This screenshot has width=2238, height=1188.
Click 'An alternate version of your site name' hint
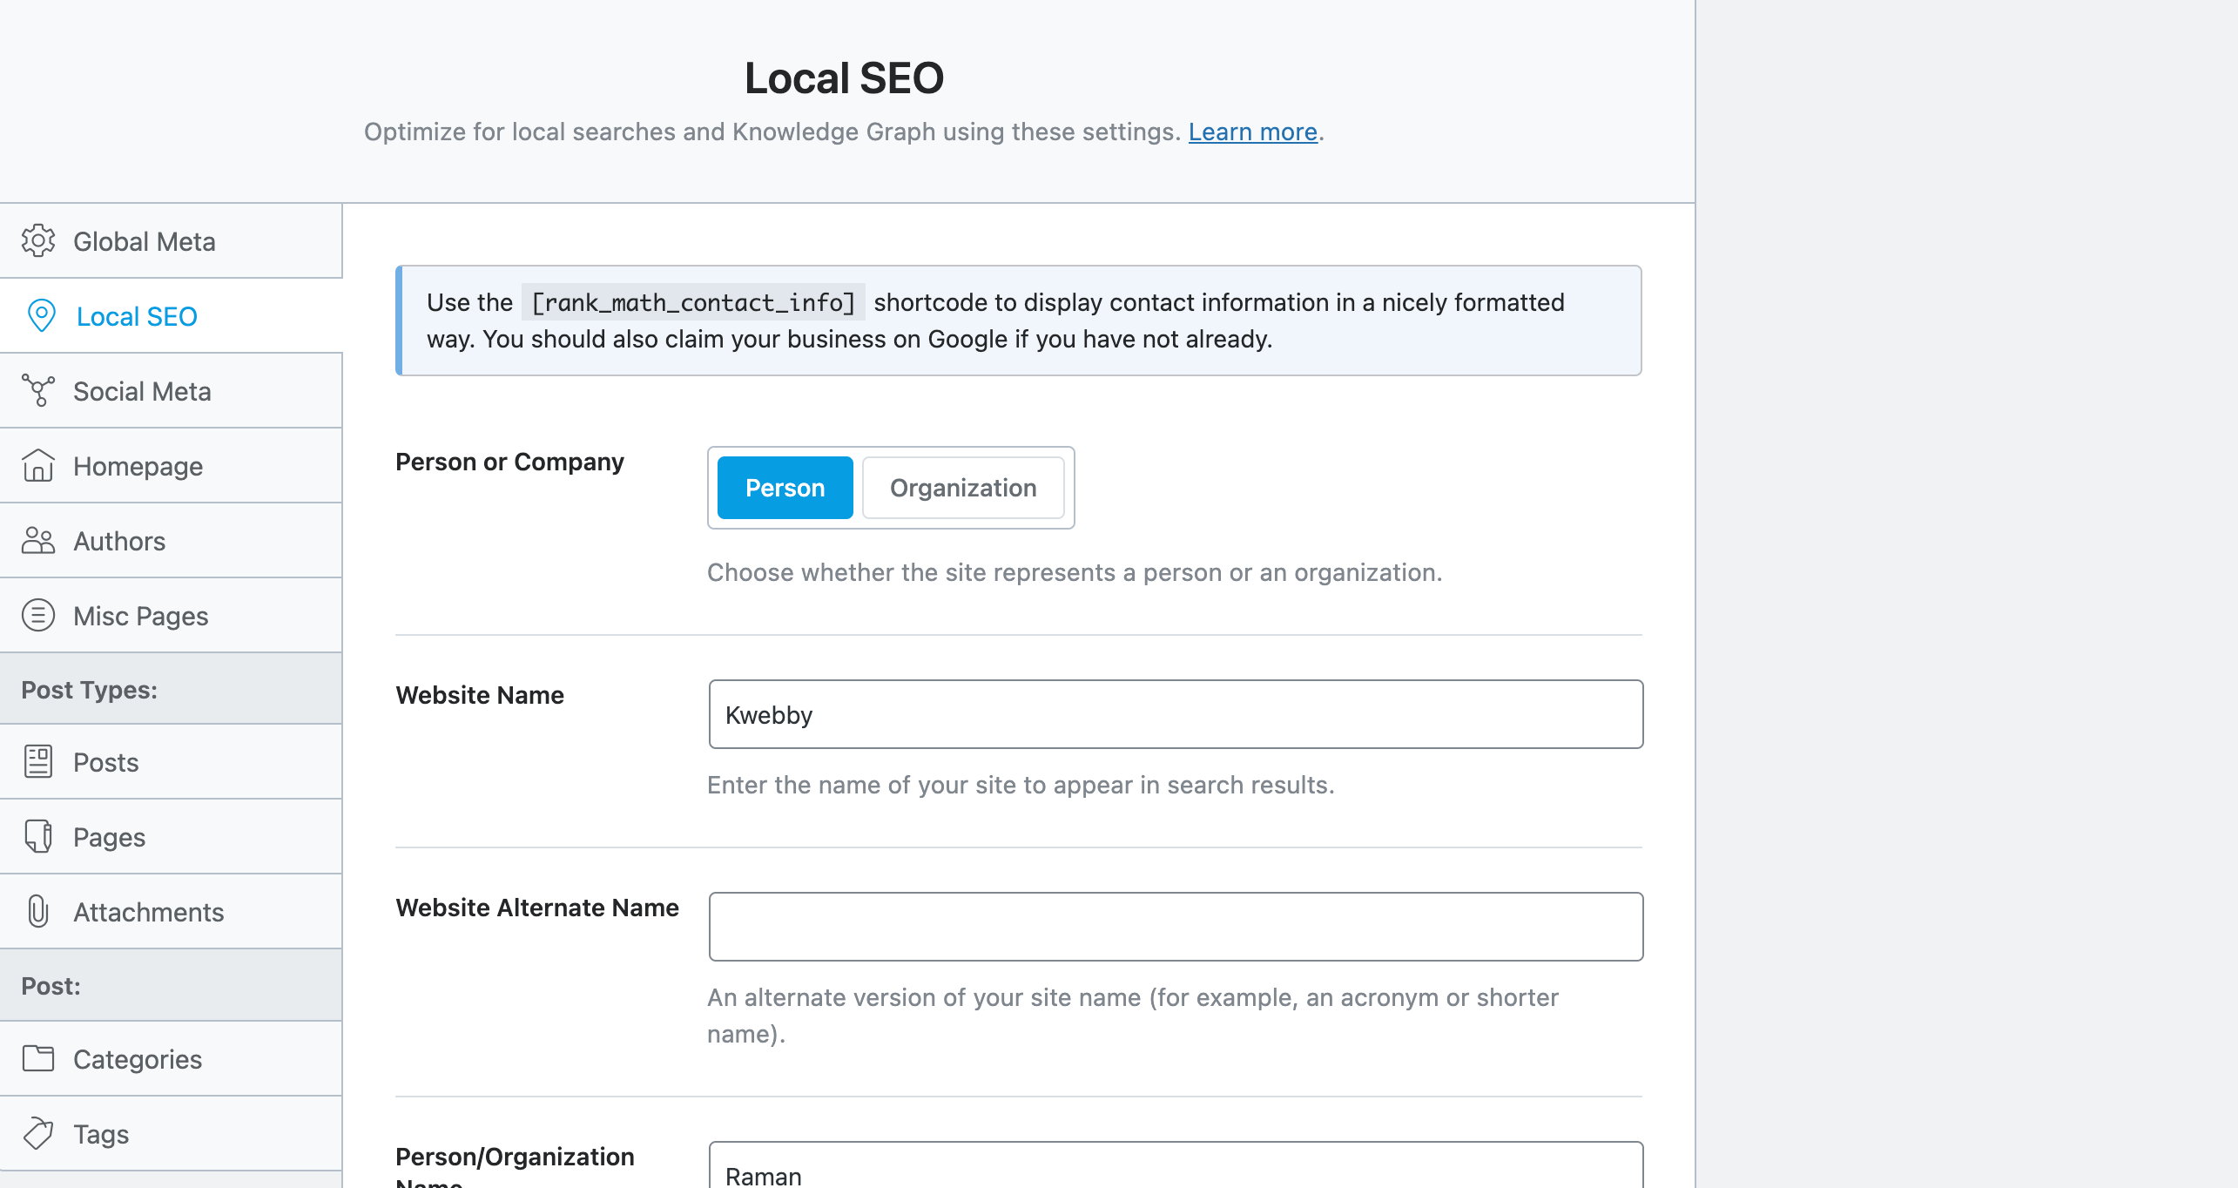(1133, 1016)
